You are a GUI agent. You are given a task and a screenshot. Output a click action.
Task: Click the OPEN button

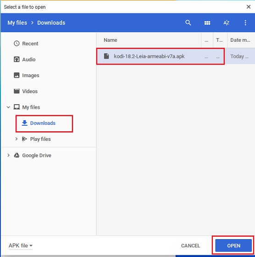point(233,246)
